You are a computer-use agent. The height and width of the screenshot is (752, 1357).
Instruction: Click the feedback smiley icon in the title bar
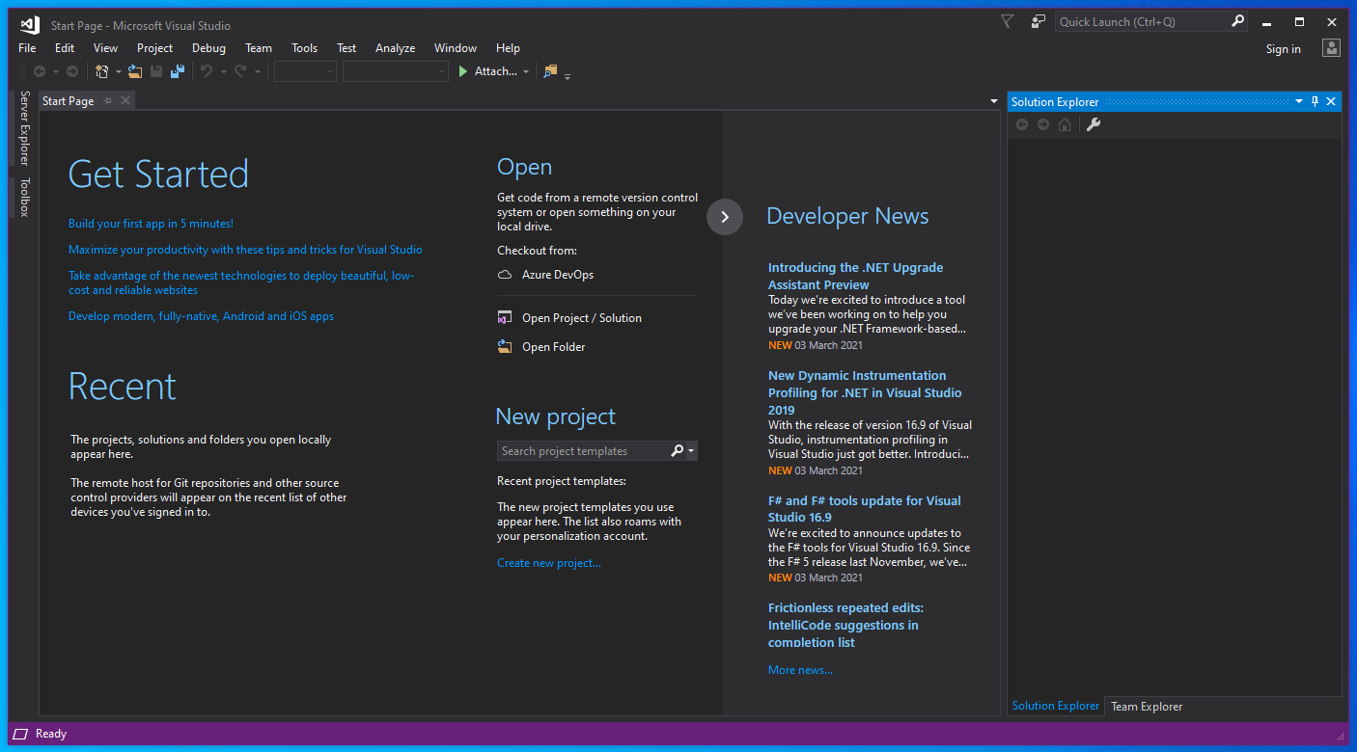1038,20
